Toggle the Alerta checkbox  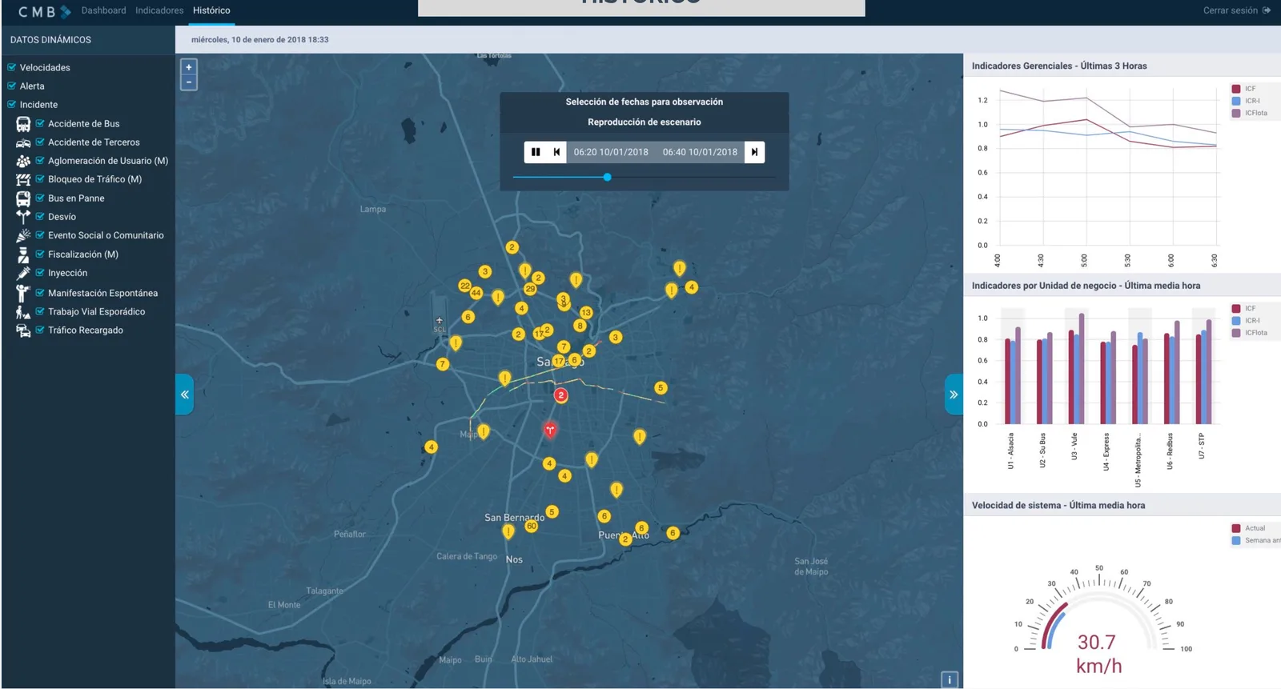click(x=12, y=86)
